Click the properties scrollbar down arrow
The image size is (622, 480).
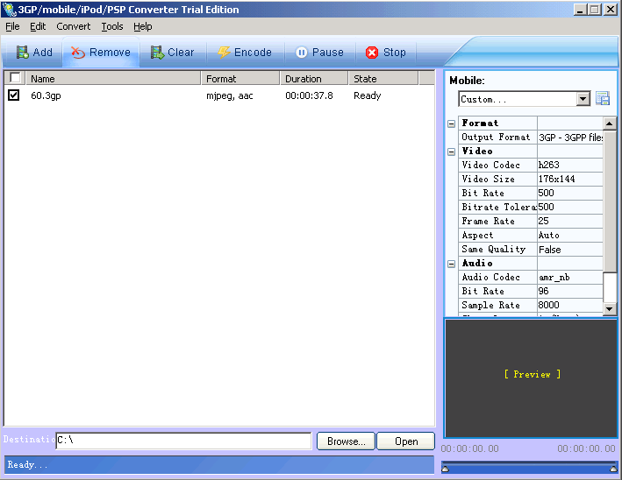tap(610, 308)
